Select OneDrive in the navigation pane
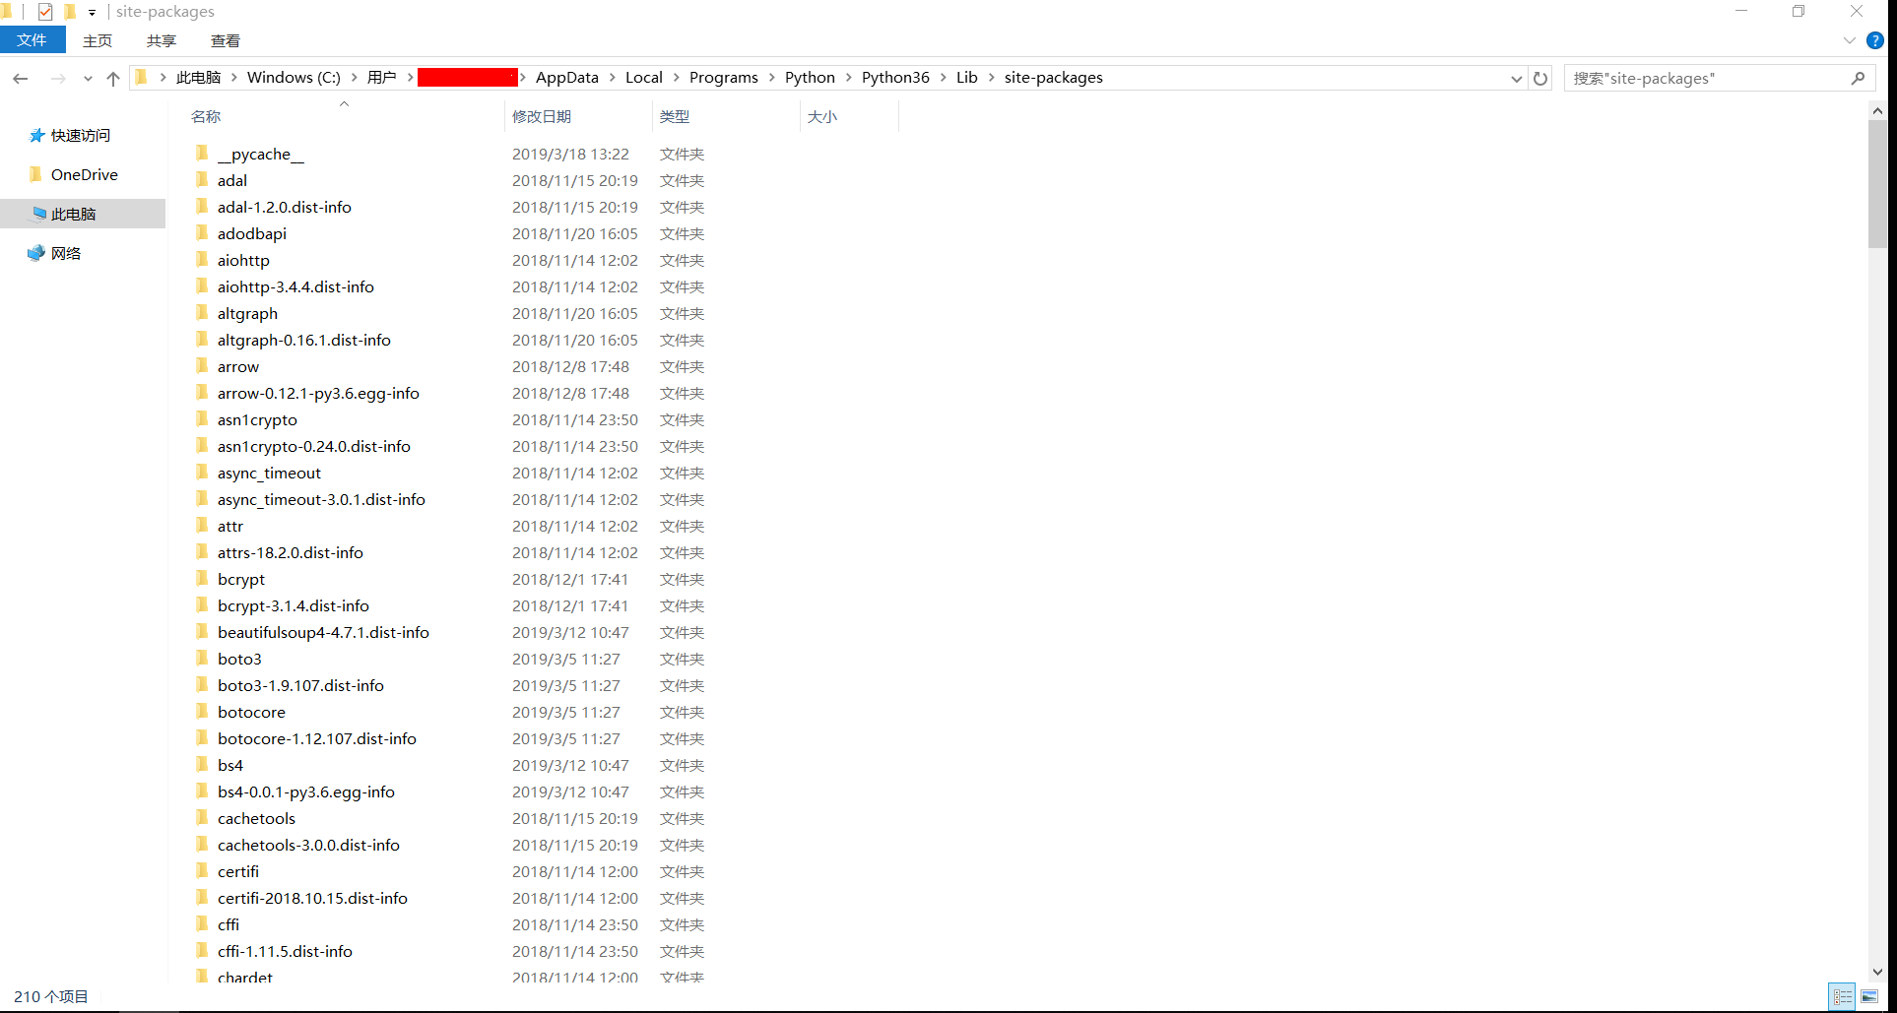Screen dimensions: 1897x1013 click(x=85, y=174)
